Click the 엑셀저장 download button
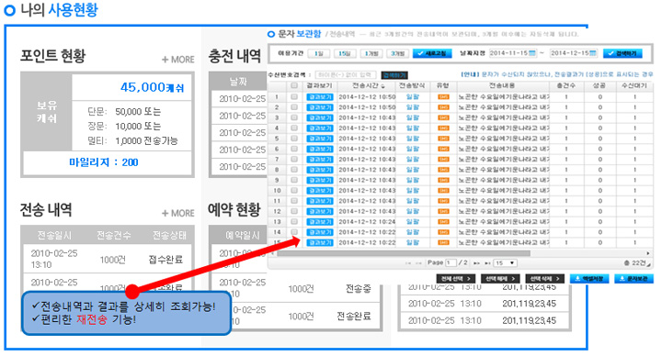 point(589,279)
